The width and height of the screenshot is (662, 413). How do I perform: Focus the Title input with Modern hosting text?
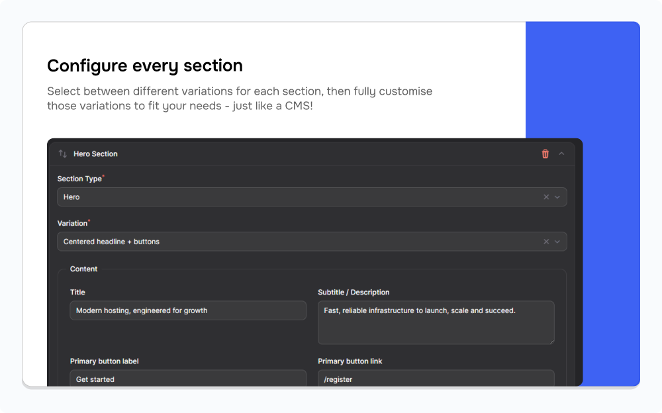click(188, 310)
